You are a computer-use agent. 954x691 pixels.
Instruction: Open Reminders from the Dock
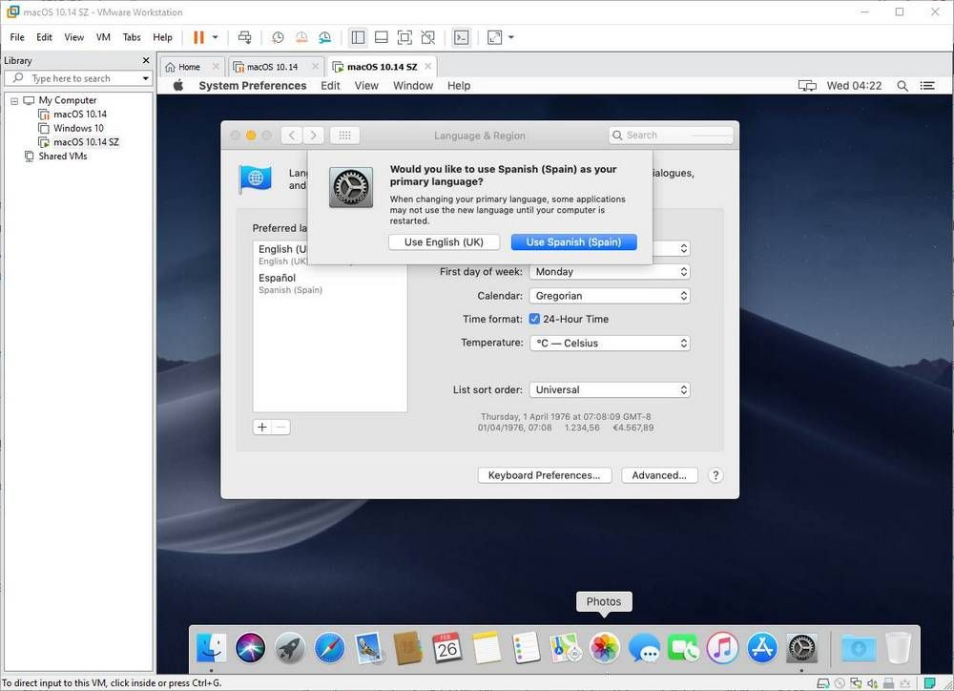527,648
